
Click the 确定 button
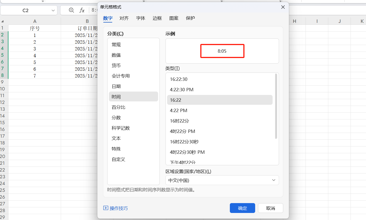click(242, 208)
